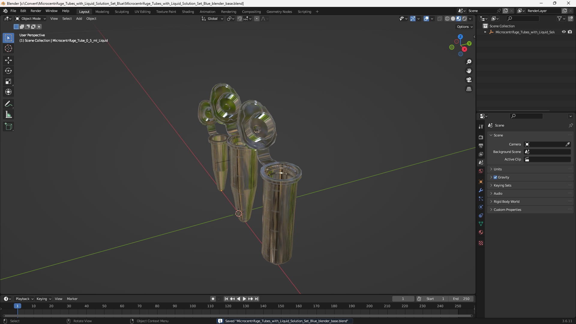Select the Measure tool
The image size is (576, 324).
8,115
